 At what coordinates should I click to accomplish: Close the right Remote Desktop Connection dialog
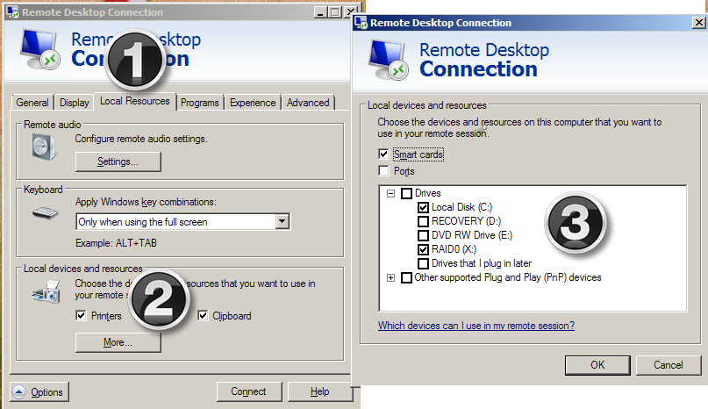click(x=698, y=22)
